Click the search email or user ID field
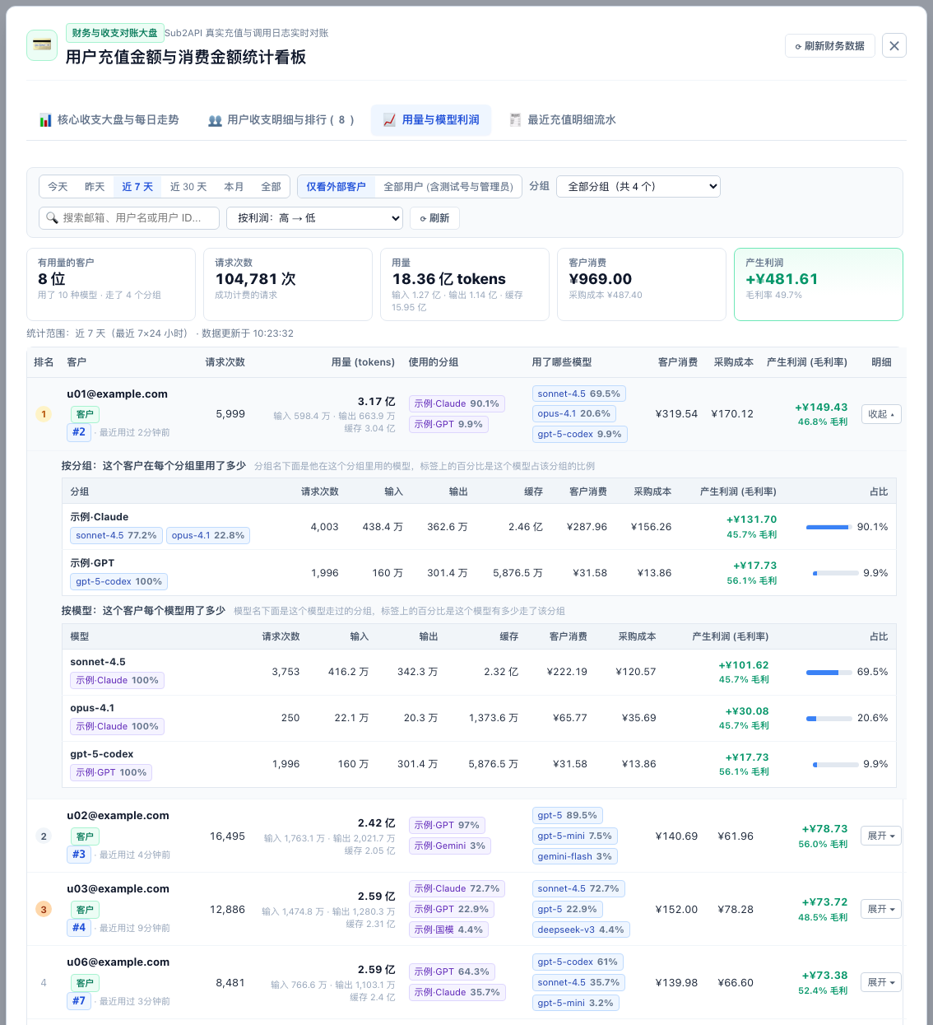The height and width of the screenshot is (1025, 933). click(x=129, y=218)
